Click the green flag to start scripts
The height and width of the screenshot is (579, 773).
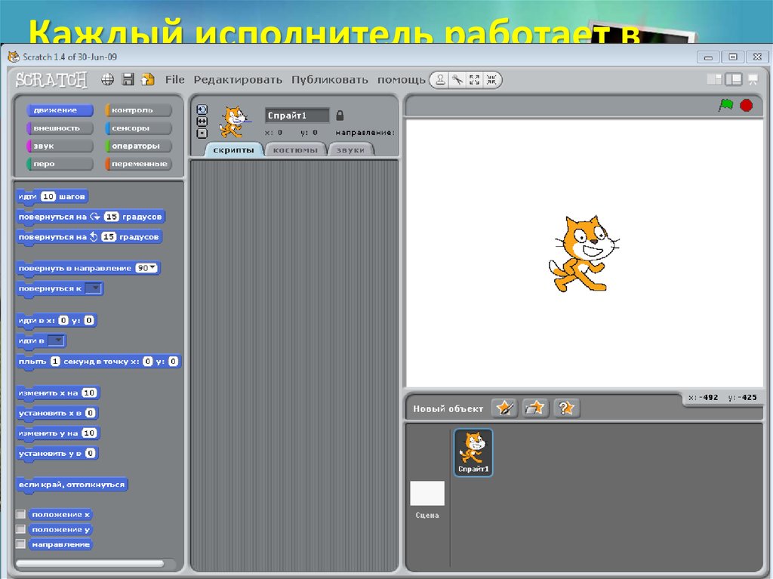click(725, 106)
